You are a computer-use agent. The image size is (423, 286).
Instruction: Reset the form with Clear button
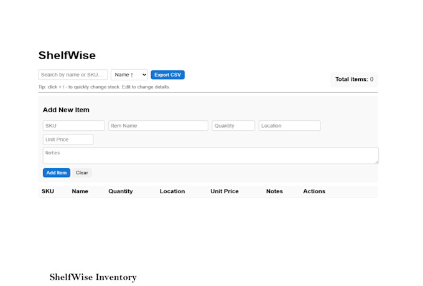[x=82, y=173]
